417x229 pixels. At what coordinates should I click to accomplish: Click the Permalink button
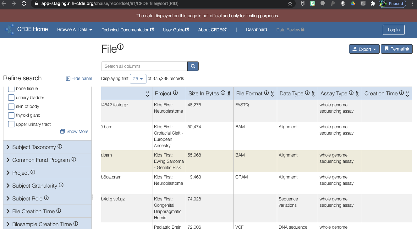click(397, 49)
